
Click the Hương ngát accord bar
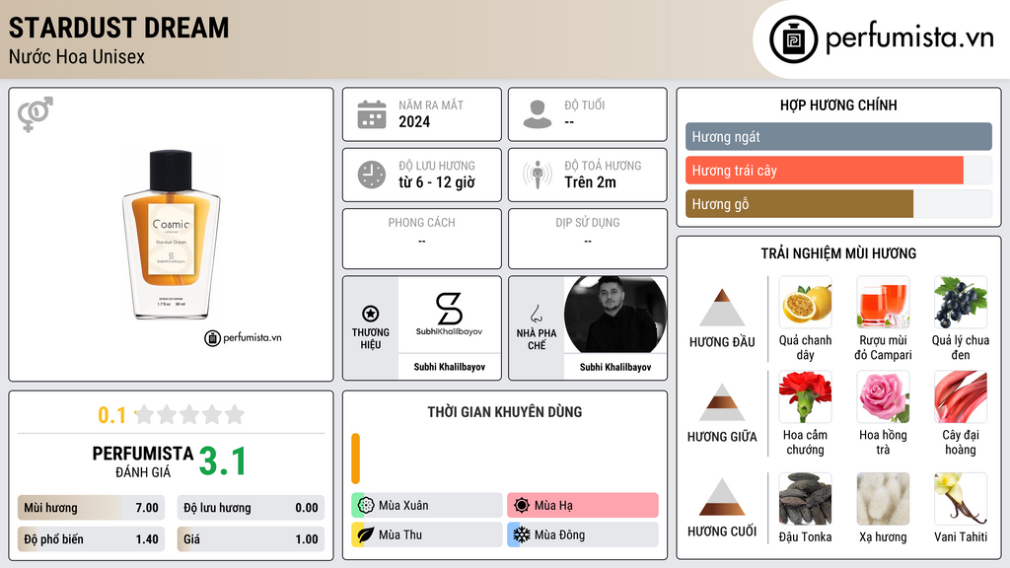838,136
